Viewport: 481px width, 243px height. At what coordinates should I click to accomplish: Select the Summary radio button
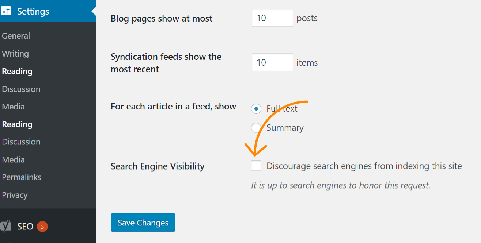(x=256, y=127)
